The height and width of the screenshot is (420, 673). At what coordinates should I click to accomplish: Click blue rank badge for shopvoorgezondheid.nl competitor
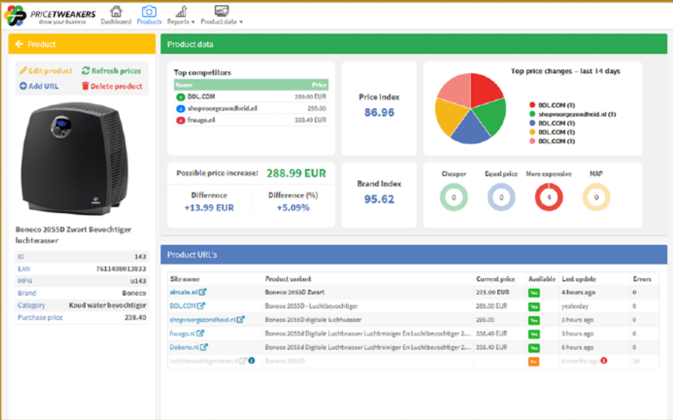point(181,109)
